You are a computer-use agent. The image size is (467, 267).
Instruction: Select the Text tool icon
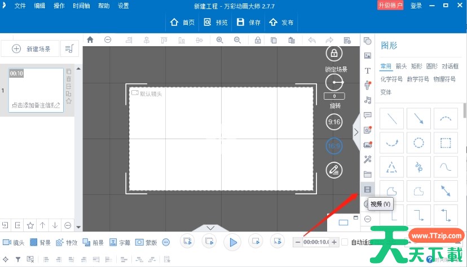coord(368,71)
